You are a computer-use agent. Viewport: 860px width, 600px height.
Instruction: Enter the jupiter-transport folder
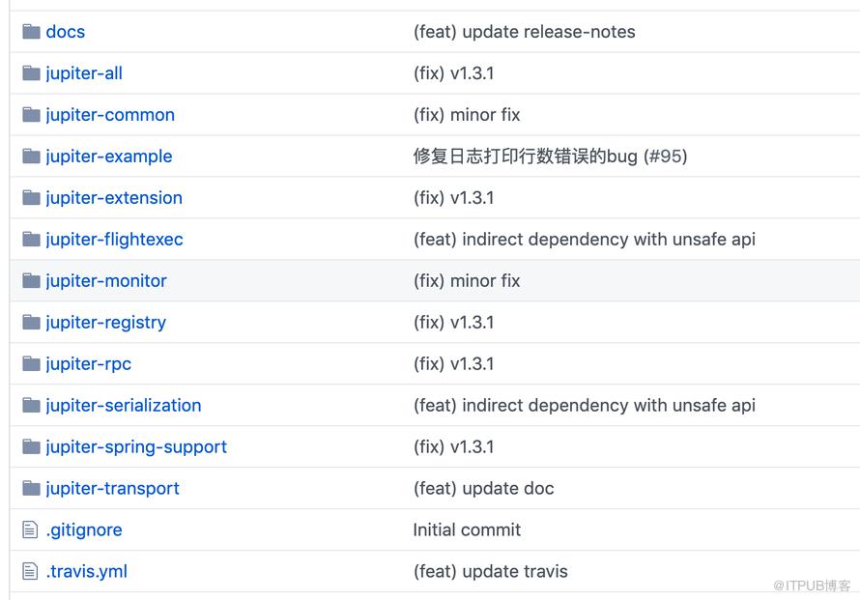(x=112, y=488)
